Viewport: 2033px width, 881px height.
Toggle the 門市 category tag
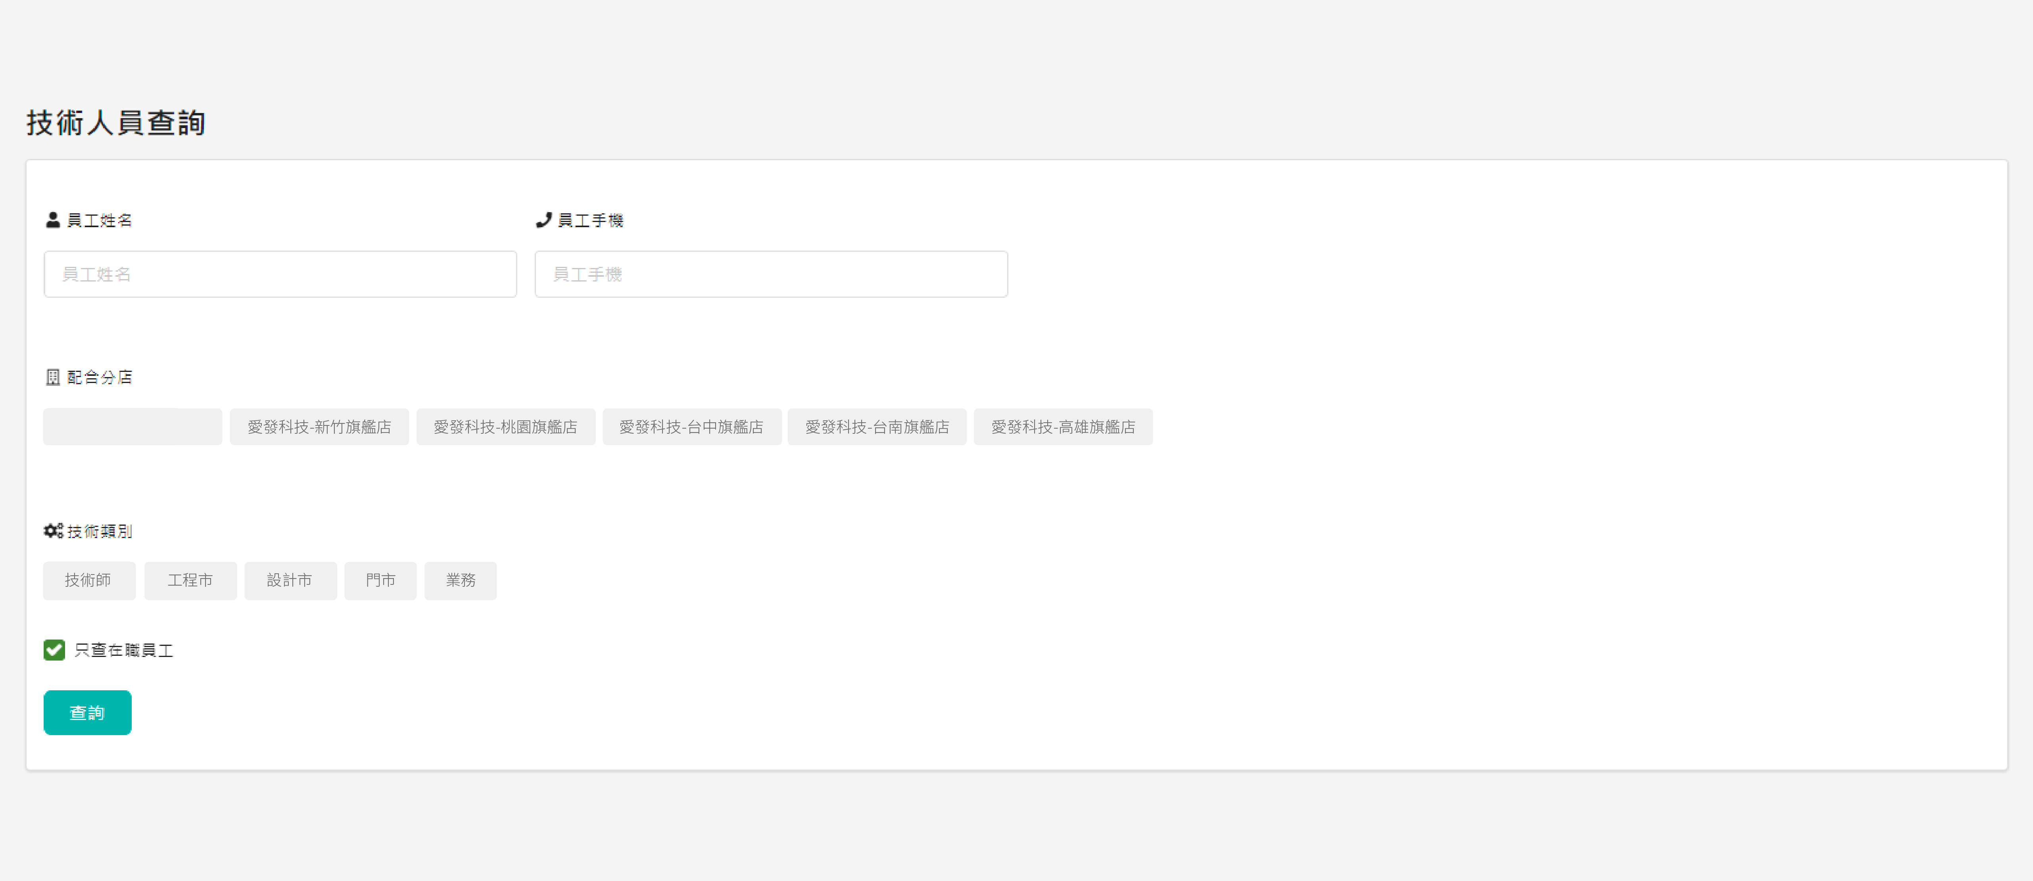click(380, 580)
